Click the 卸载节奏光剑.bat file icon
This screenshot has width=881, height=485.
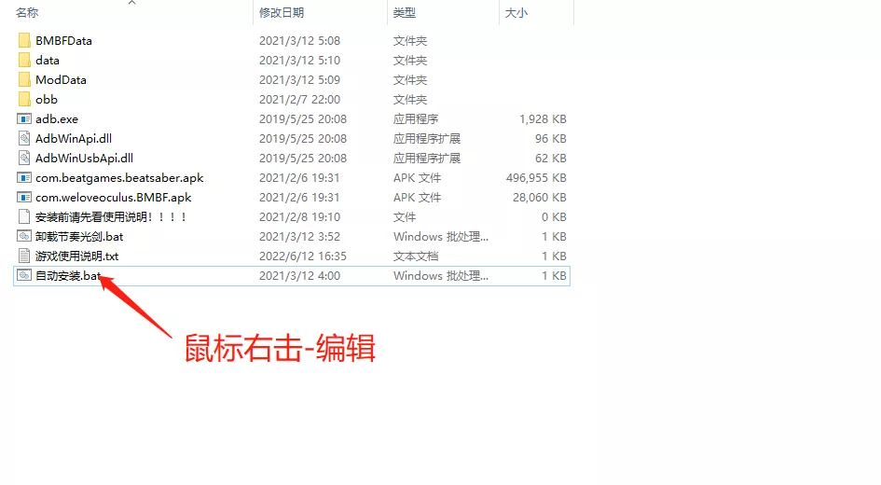pyautogui.click(x=24, y=237)
